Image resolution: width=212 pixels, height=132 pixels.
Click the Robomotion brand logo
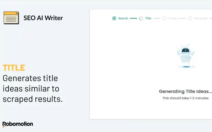click(x=18, y=124)
